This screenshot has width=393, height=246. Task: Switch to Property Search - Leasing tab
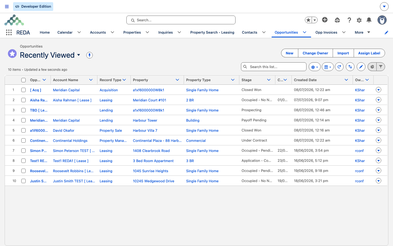pos(212,32)
